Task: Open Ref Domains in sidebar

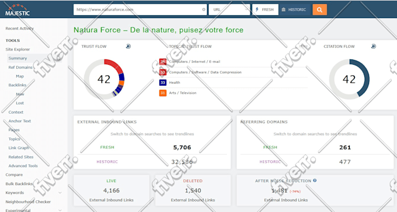Action: [x=20, y=67]
